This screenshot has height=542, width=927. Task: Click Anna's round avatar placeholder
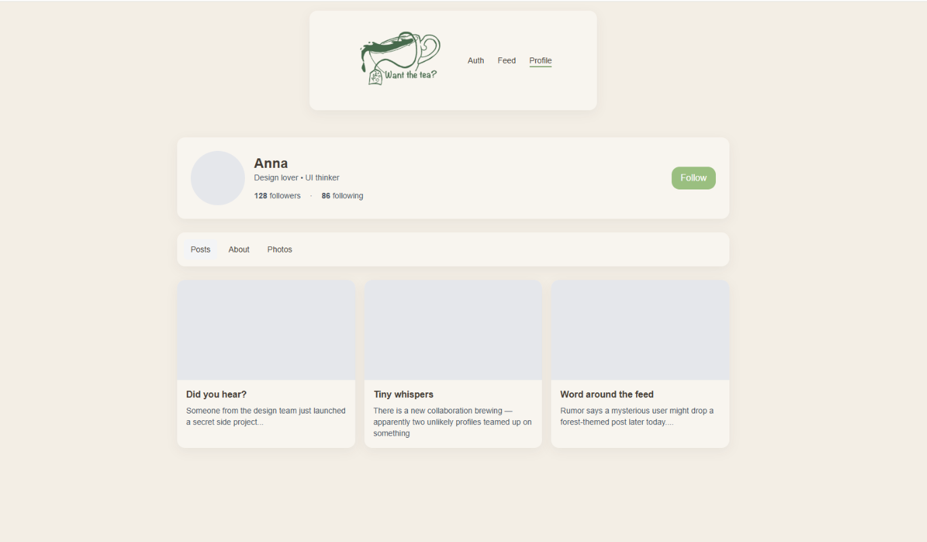[218, 178]
